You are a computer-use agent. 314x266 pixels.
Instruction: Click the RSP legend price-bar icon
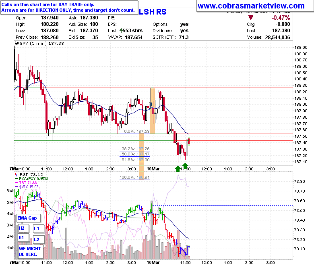[17, 174]
